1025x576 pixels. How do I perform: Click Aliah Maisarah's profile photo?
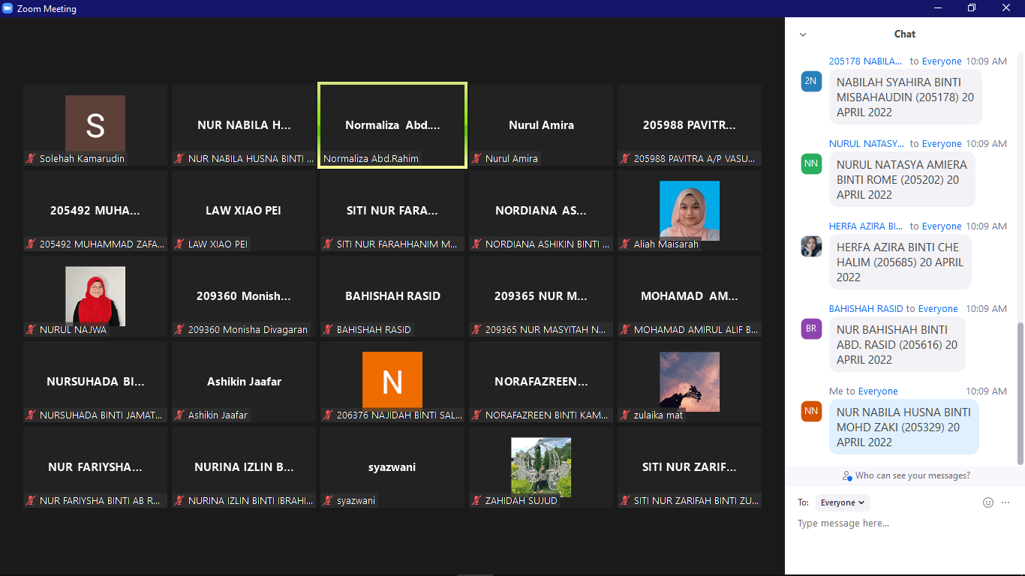click(x=690, y=211)
